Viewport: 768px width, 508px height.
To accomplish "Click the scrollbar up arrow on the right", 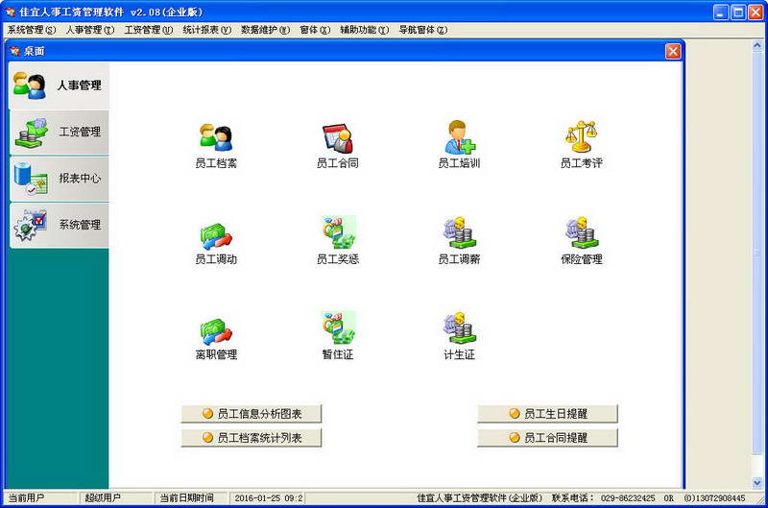I will tap(756, 46).
